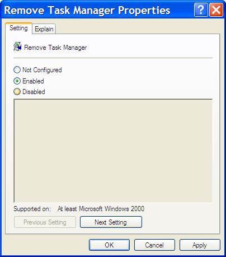The image size is (226, 257).
Task: Click the "Not Configured" label text
Action: [42, 70]
